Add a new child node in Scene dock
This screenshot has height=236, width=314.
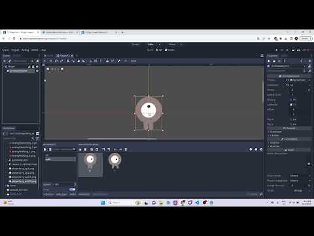click(5, 61)
